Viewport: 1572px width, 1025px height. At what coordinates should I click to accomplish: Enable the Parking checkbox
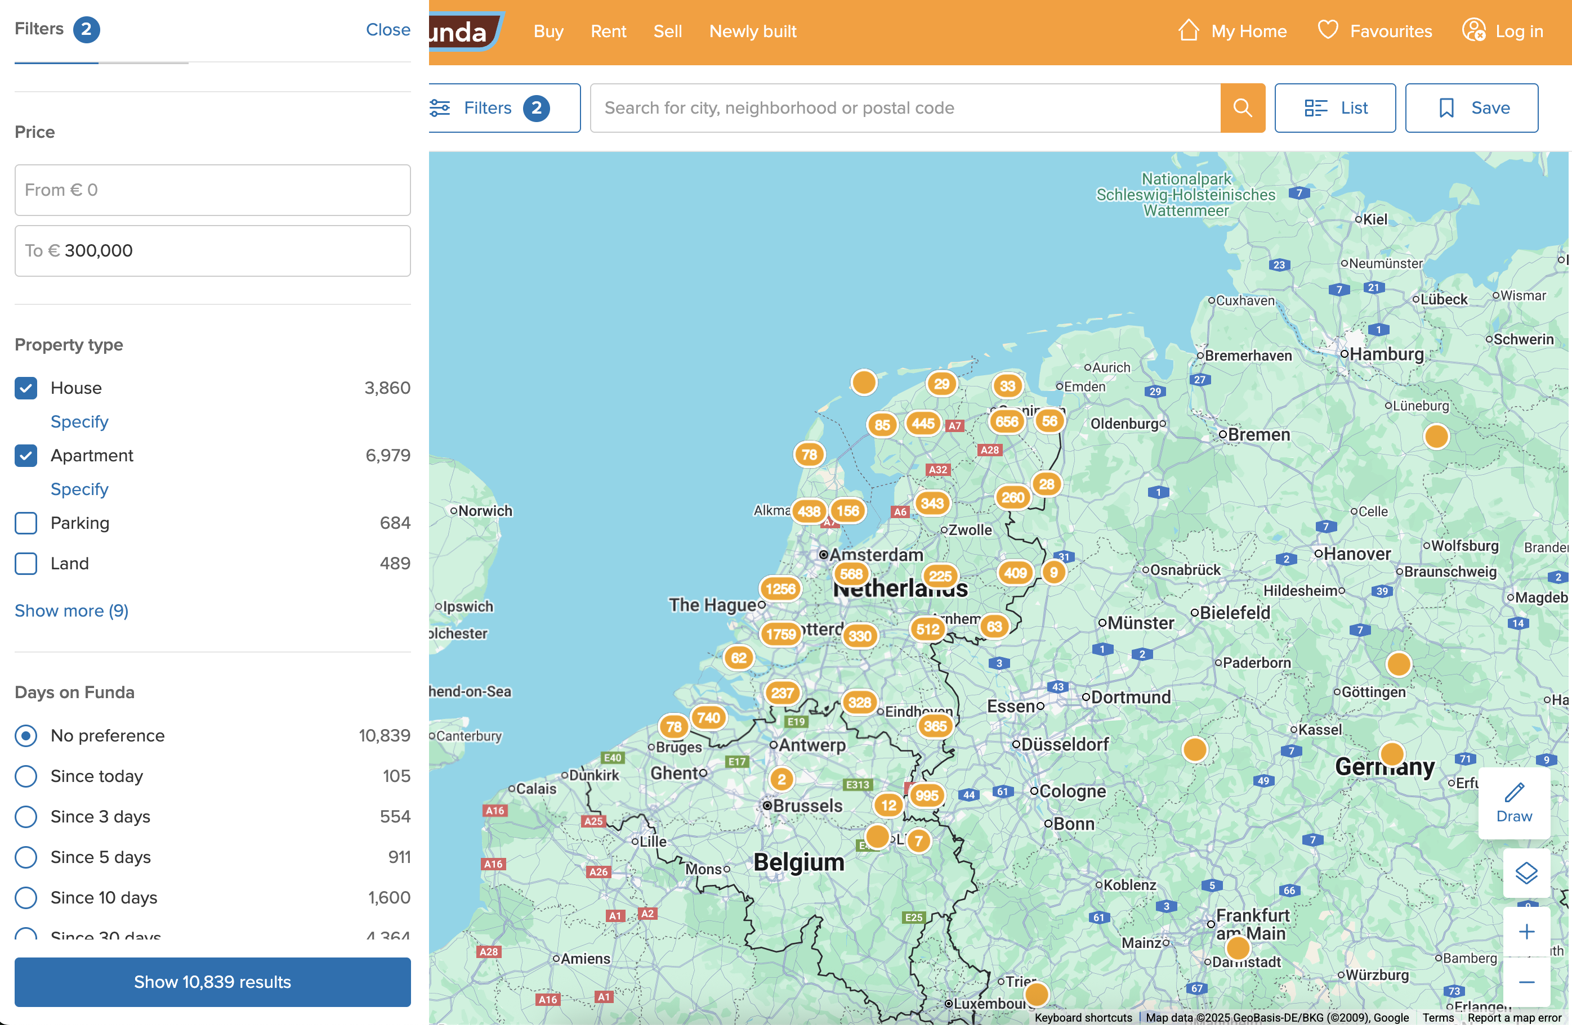(x=26, y=523)
